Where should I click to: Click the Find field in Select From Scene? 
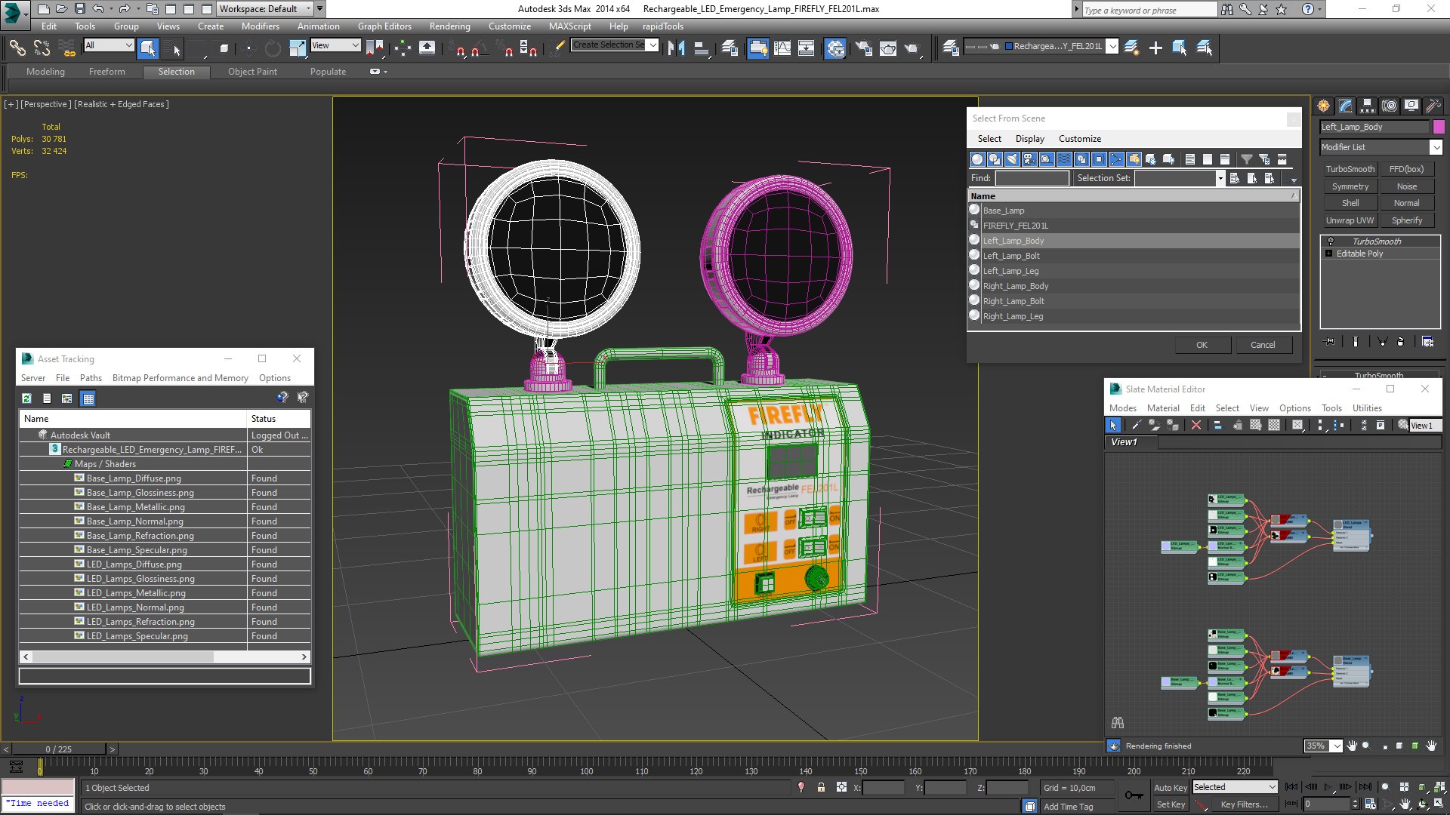click(x=1032, y=178)
